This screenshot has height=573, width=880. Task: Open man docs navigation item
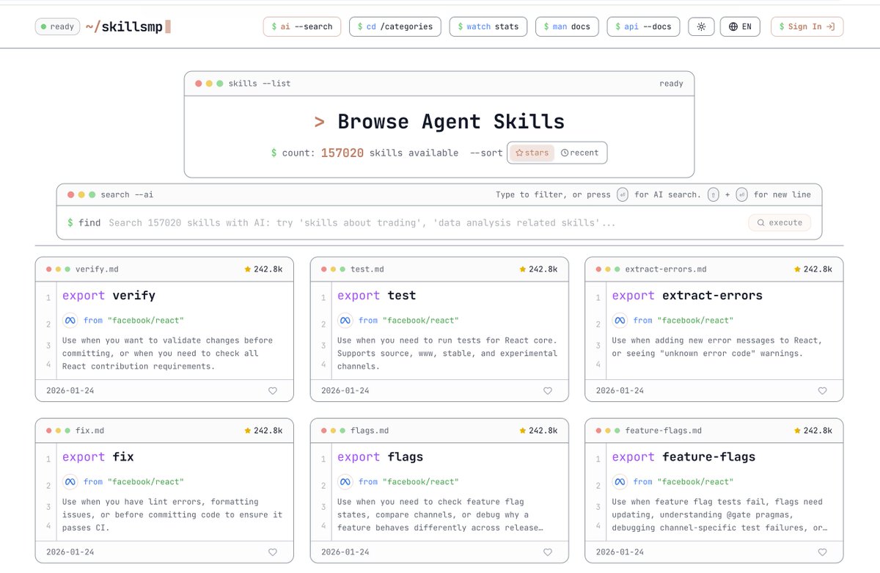(567, 27)
